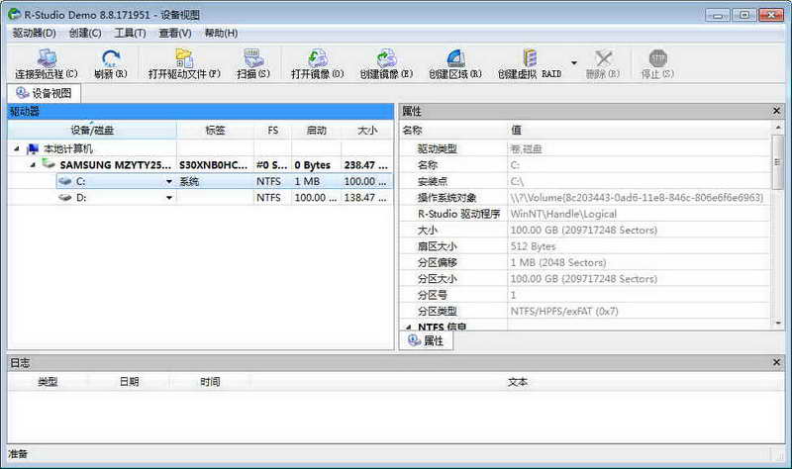This screenshot has width=792, height=469.
Task: Collapse the SAMSUNG MZYTY25 disk node
Action: pos(33,164)
